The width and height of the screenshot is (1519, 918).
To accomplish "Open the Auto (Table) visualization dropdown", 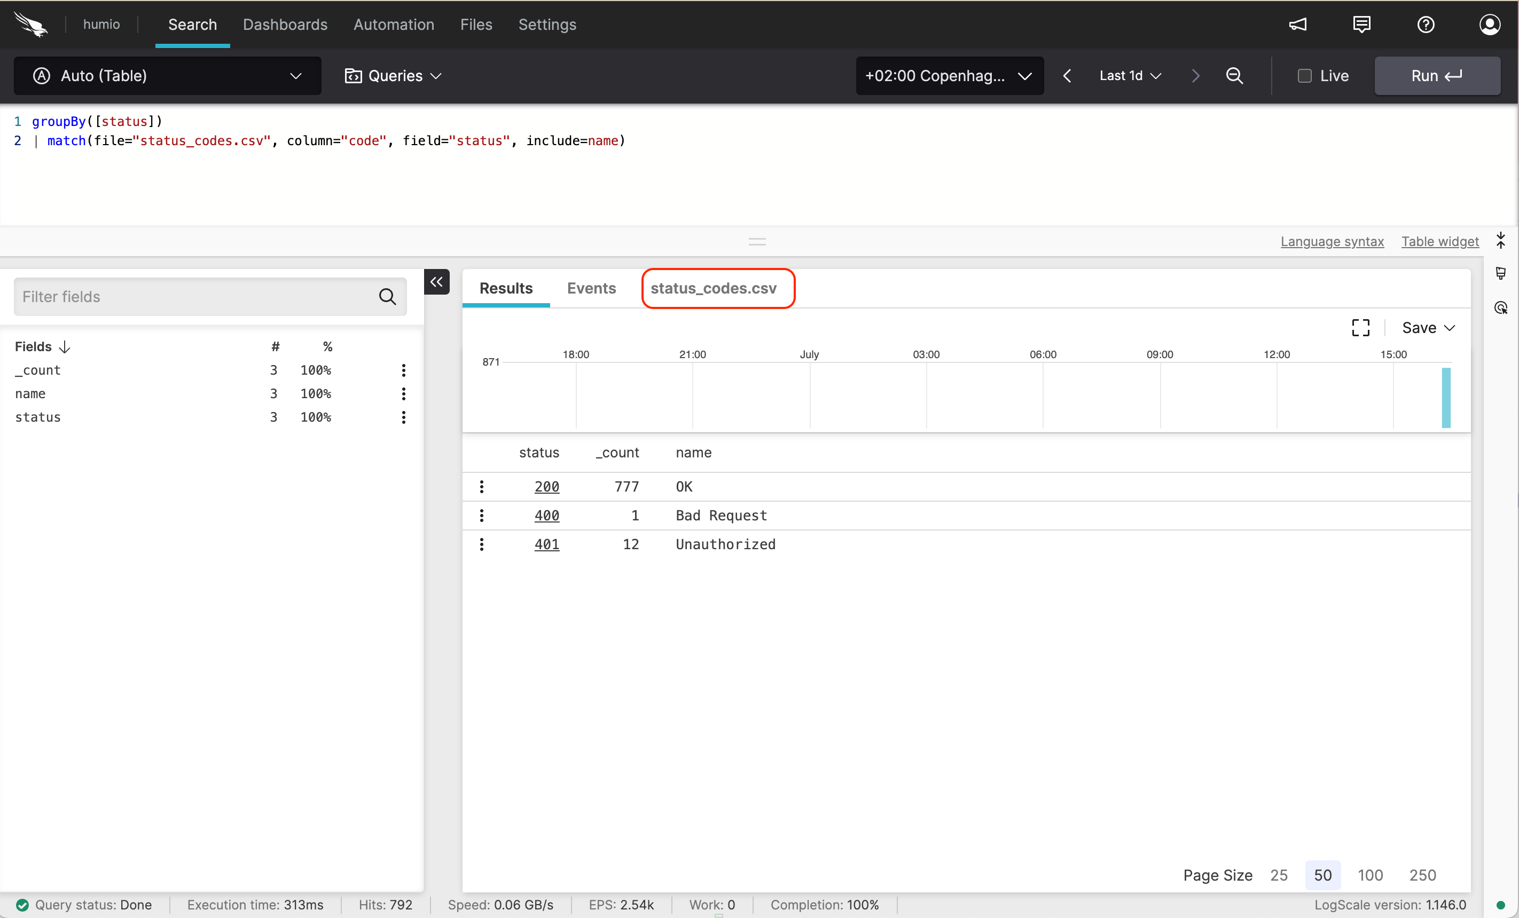I will tap(167, 76).
